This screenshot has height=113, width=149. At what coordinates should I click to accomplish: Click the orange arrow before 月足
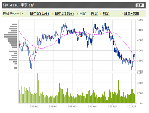coord(101,14)
